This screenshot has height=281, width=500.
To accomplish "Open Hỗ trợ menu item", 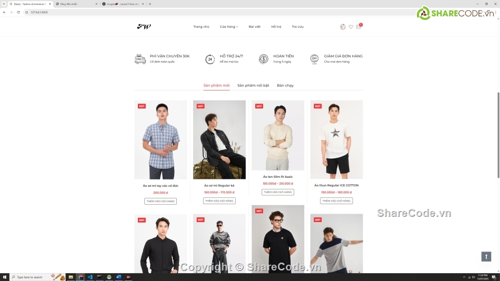I will click(x=276, y=27).
